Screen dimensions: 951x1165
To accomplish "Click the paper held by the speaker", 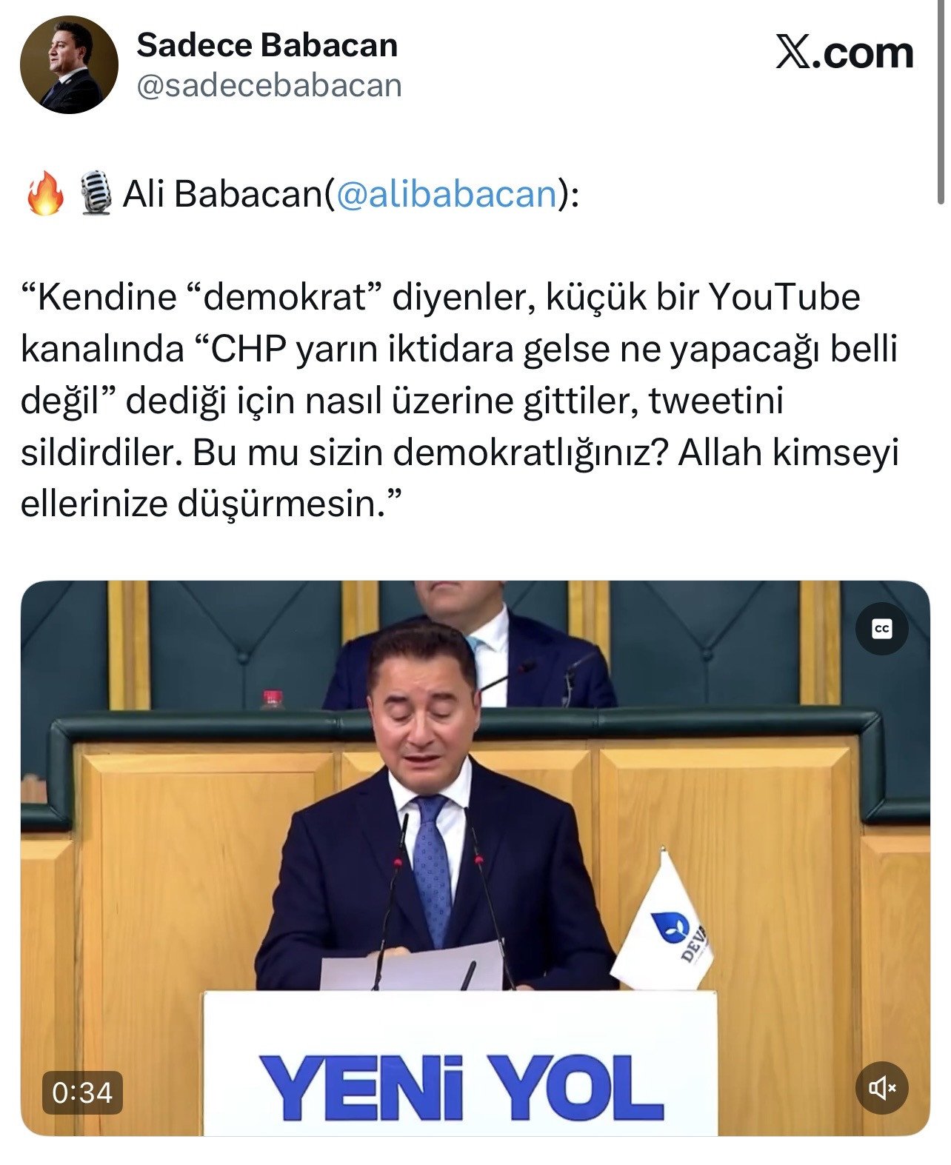I will (x=412, y=966).
